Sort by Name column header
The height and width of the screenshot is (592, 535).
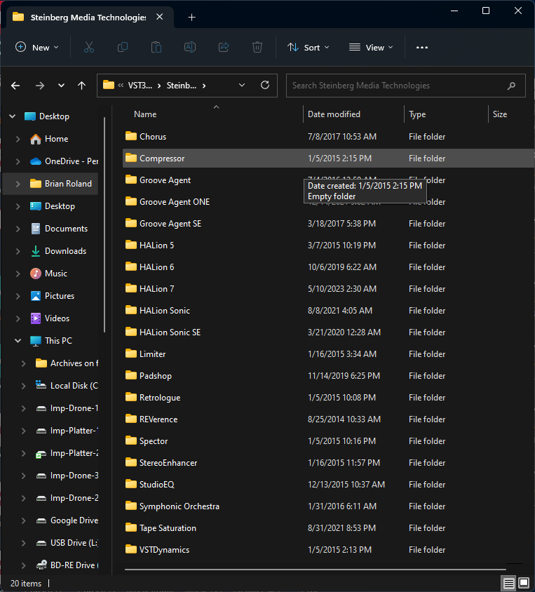click(145, 114)
